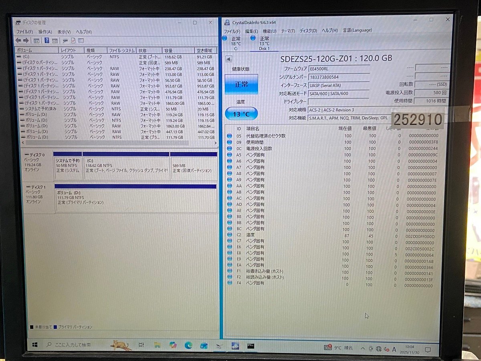Open 編集(E) menu in CrystalDiskInfo
This screenshot has height=361, width=481.
(251, 31)
